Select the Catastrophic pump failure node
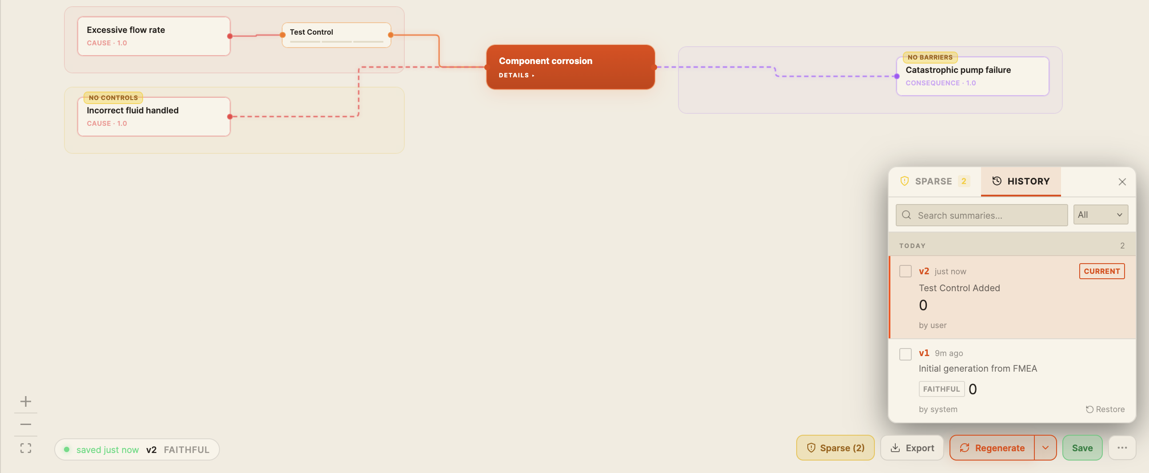 point(972,76)
